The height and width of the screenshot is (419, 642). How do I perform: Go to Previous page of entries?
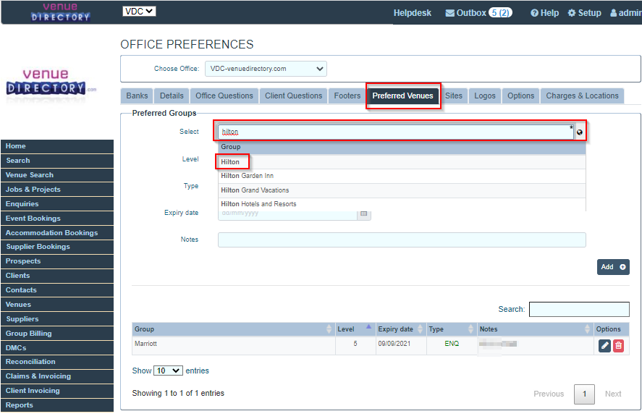[549, 394]
